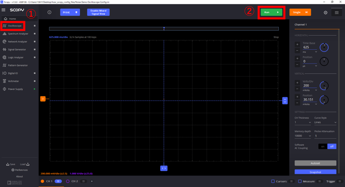
Task: Open the Volts/Div mVolts unit dropdown
Action: click(x=310, y=90)
